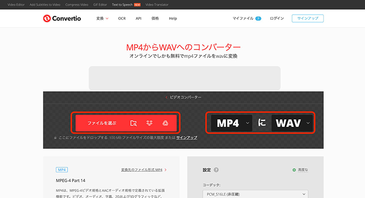Open Add Subtitles to Video
The height and width of the screenshot is (198, 365).
tap(45, 5)
